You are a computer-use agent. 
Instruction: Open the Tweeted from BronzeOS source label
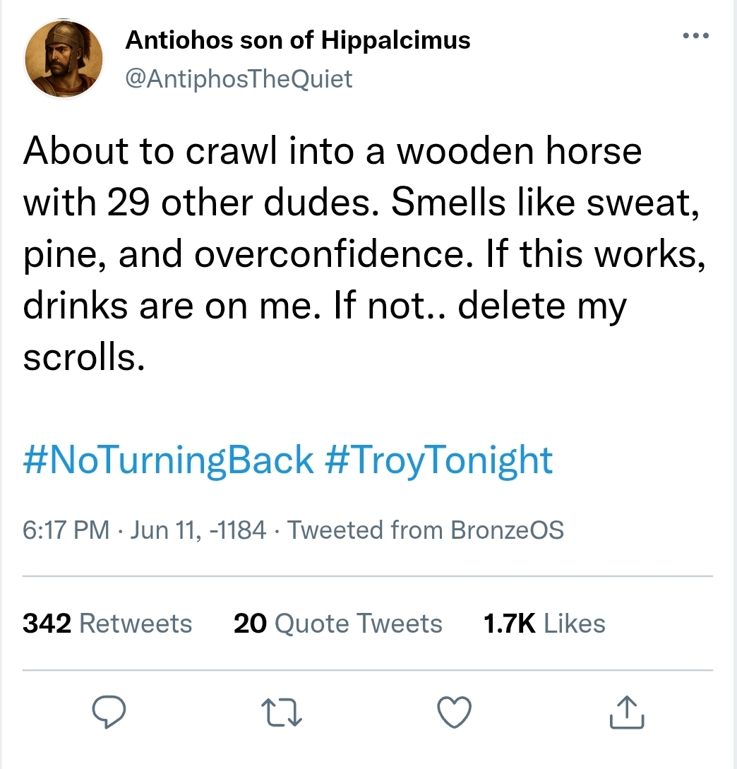pos(425,530)
